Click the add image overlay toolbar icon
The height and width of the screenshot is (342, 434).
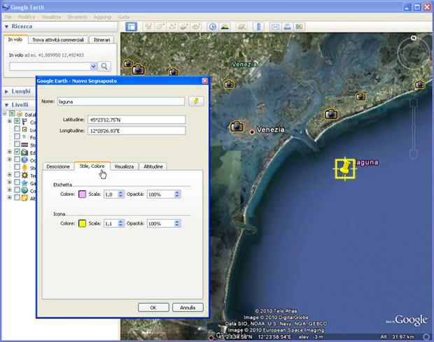tap(184, 27)
